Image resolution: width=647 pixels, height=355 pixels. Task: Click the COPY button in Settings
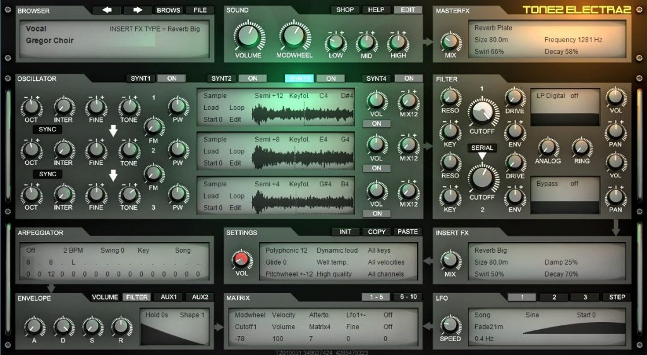[x=377, y=232]
